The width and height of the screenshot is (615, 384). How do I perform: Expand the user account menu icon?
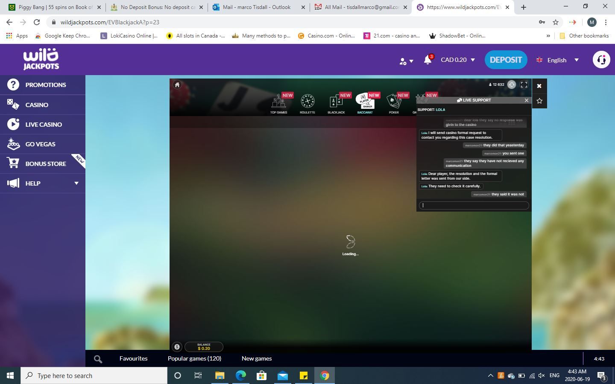click(406, 61)
